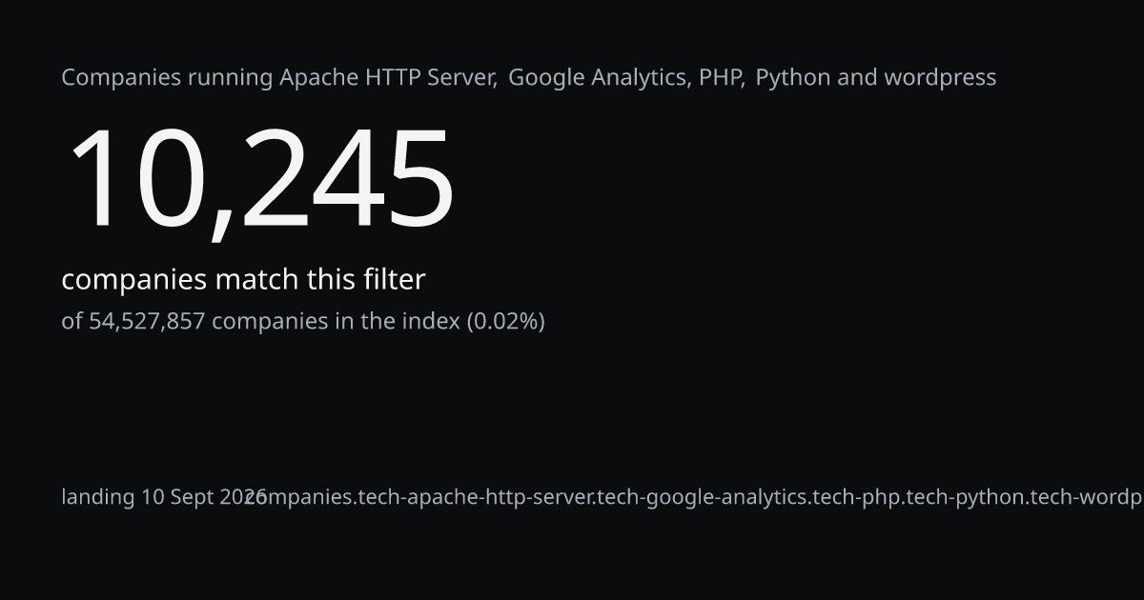Click the 54,527,857 total companies figure

[147, 321]
